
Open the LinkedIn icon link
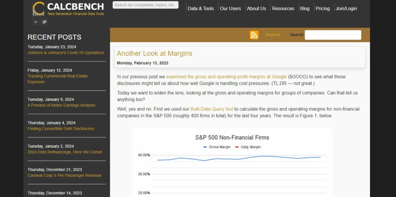pos(36,22)
